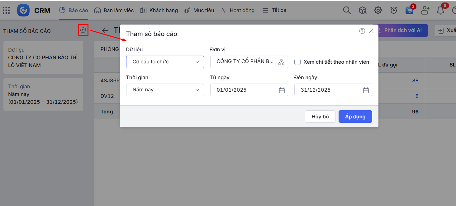The image size is (456, 206).
Task: Switch to the Khách hàng tab
Action: [159, 10]
